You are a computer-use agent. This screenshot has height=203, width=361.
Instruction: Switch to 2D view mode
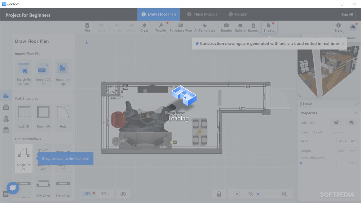89,194
